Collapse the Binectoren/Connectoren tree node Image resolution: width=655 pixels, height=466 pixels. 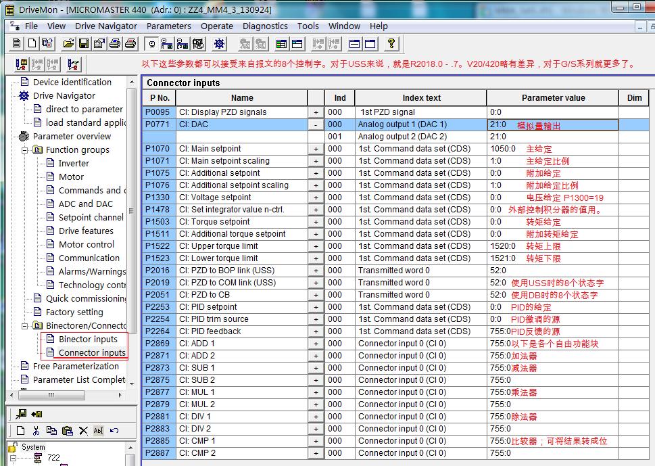tap(24, 325)
